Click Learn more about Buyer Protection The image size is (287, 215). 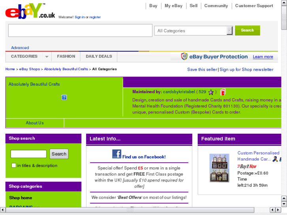(263, 57)
